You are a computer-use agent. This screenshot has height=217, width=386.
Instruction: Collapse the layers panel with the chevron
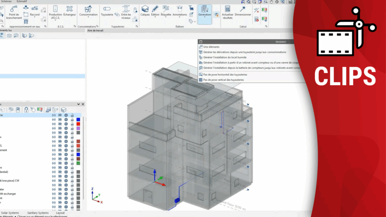78,104
